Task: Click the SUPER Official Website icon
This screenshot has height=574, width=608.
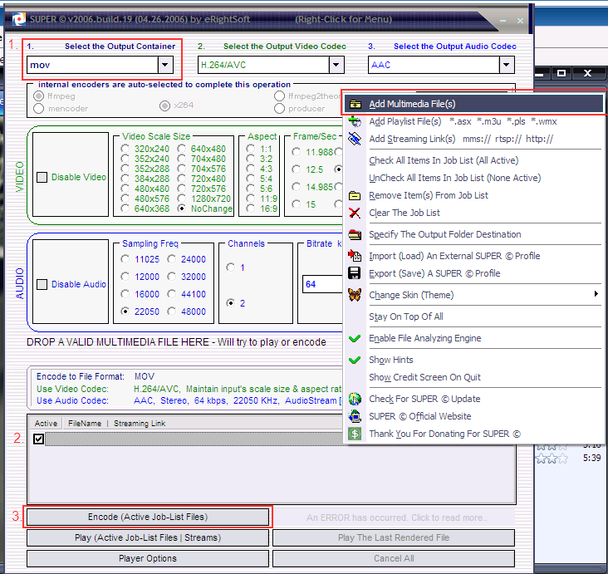Action: (355, 416)
